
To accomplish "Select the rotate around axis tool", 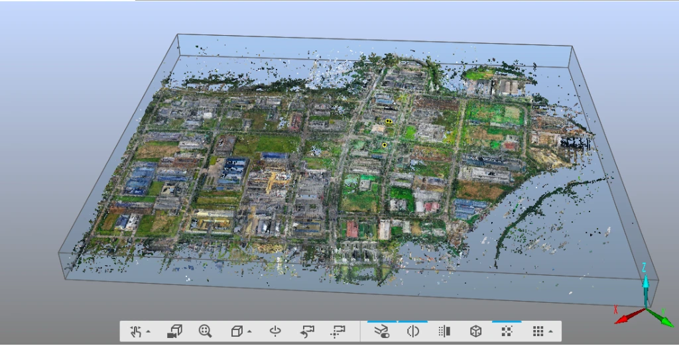I will coord(275,331).
